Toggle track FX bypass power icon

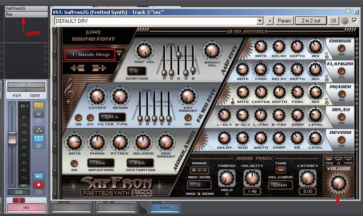pyautogui.click(x=39, y=146)
